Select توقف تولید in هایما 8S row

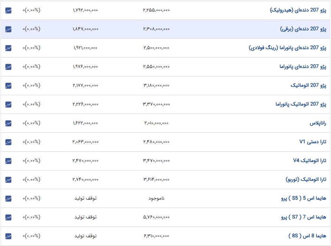click(x=85, y=236)
